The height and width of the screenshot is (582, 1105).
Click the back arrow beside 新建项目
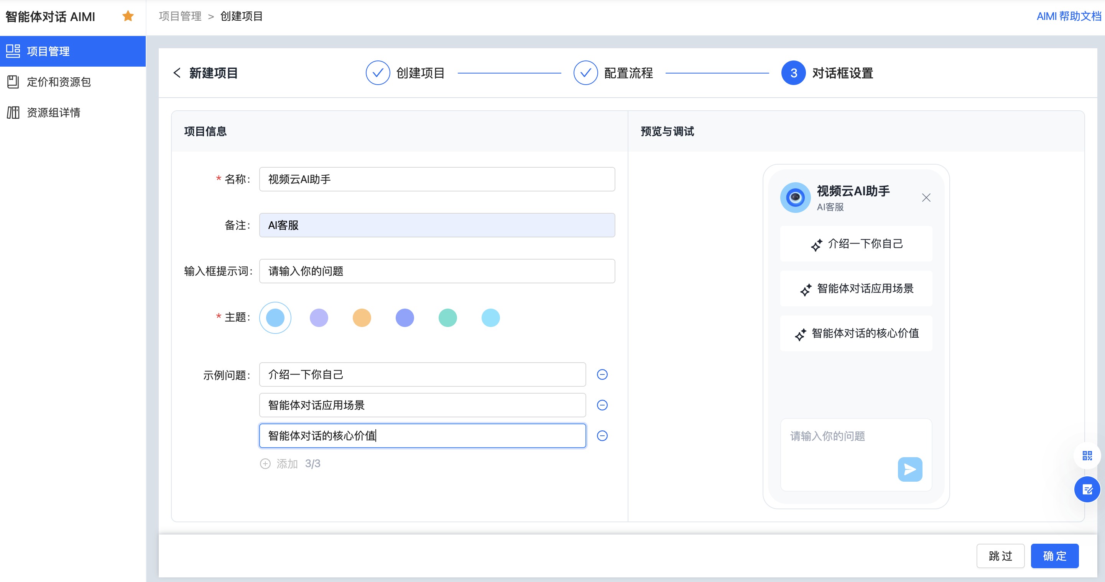(x=177, y=73)
